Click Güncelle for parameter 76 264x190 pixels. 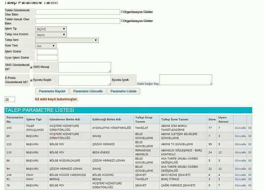[x=240, y=185]
